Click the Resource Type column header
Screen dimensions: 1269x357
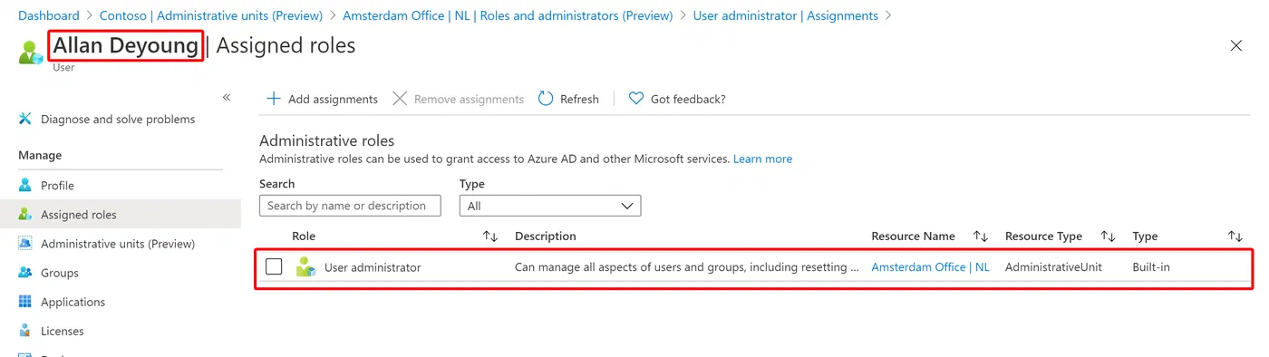1043,236
